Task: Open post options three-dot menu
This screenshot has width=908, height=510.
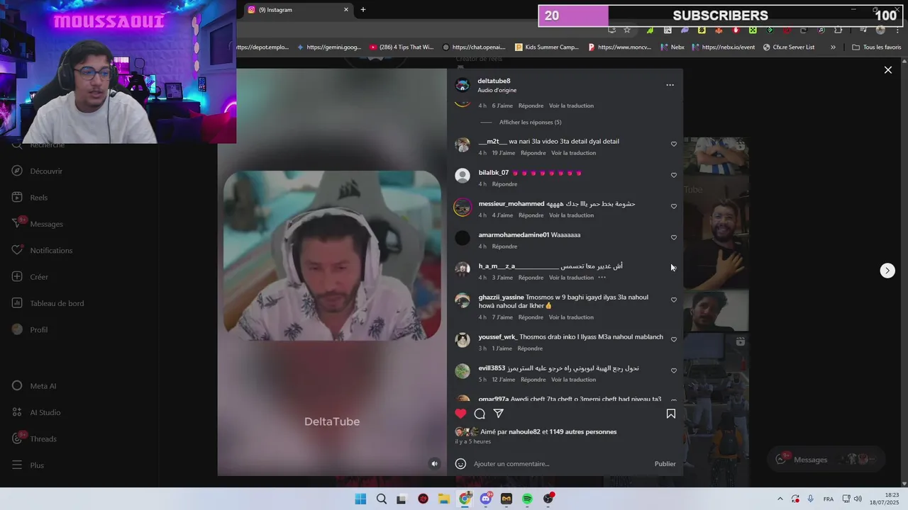Action: click(x=670, y=85)
